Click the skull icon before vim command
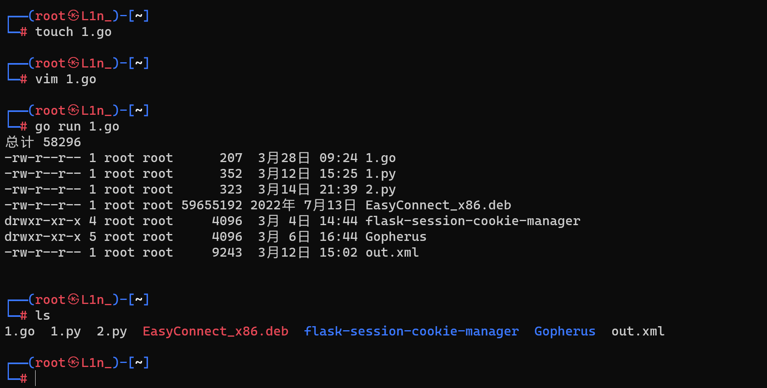Viewport: 767px width, 388px height. 74,63
